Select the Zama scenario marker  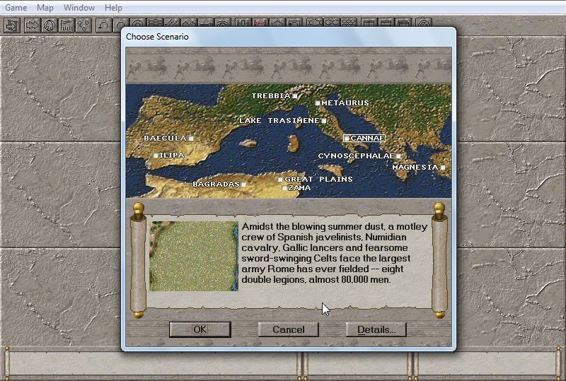click(x=296, y=187)
